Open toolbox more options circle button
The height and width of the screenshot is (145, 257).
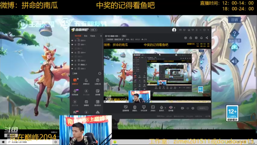[100, 73]
